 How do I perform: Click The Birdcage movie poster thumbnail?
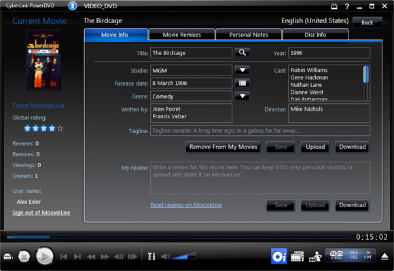tap(44, 60)
